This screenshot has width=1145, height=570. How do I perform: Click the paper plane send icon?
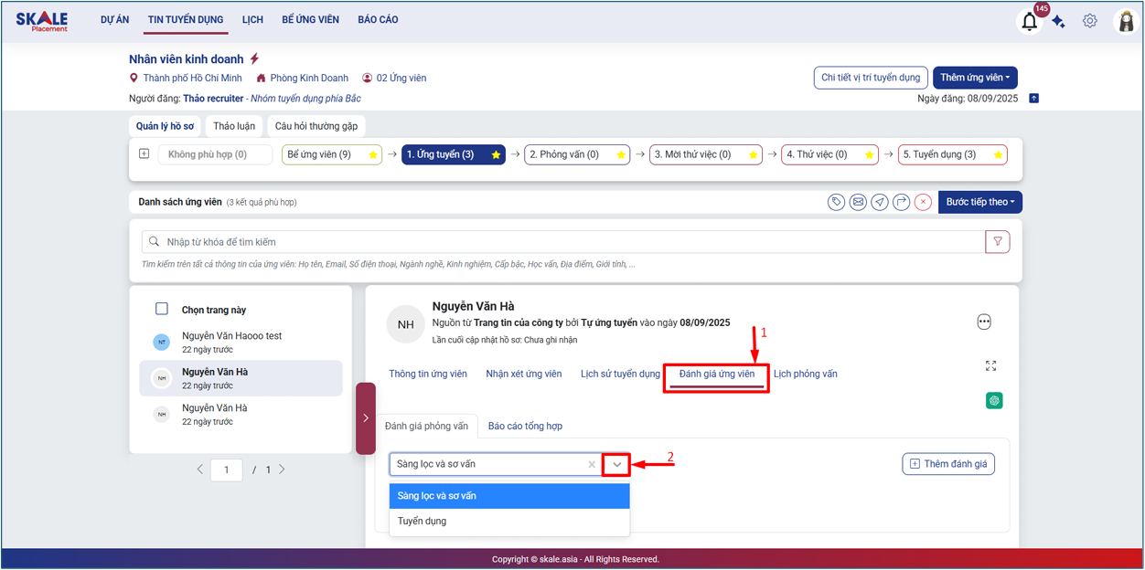click(880, 202)
